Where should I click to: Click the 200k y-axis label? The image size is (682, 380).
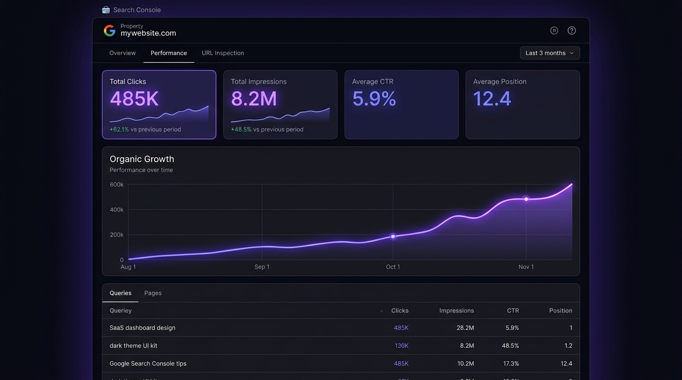116,235
